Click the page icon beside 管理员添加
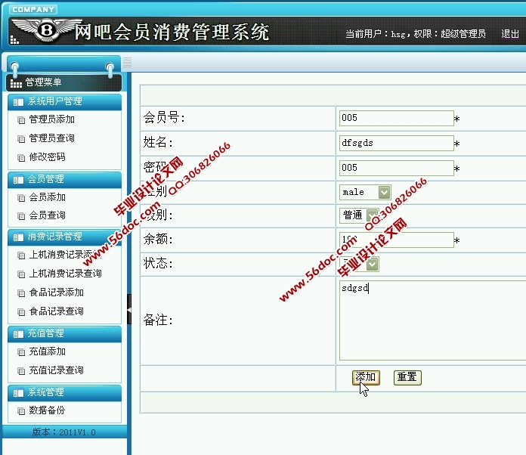 21,119
